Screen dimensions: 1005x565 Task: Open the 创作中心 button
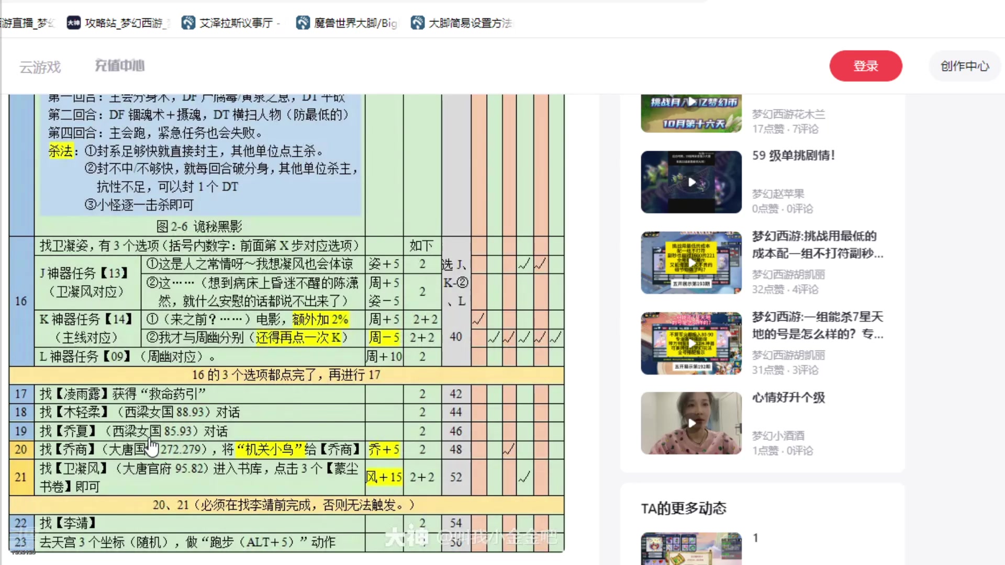(x=965, y=66)
